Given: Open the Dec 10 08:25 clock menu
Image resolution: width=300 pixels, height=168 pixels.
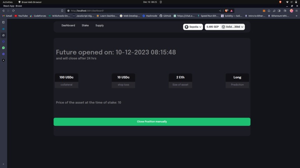Looking at the screenshot, I should pyautogui.click(x=150, y=2).
